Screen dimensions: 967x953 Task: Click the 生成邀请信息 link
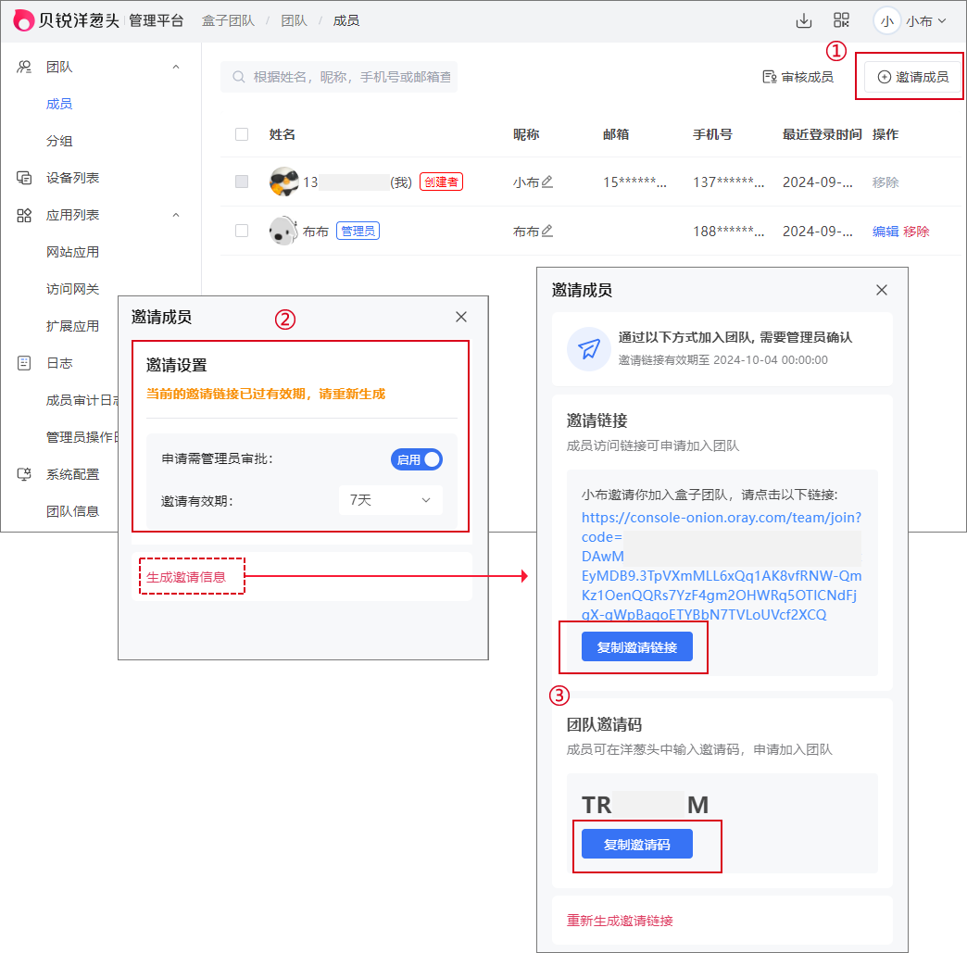(191, 575)
